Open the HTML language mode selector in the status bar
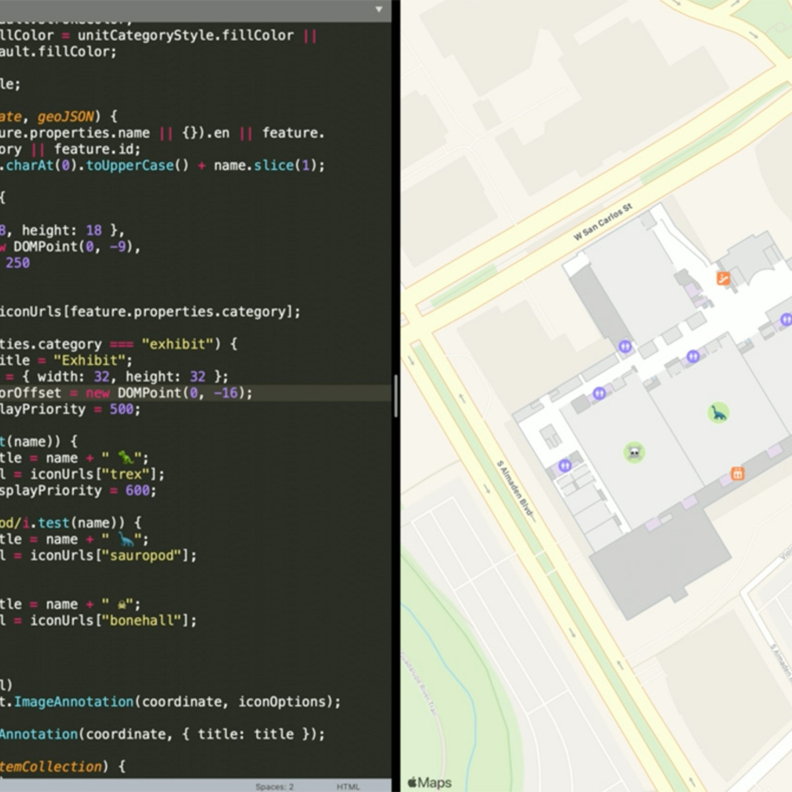792x792 pixels. (x=348, y=786)
